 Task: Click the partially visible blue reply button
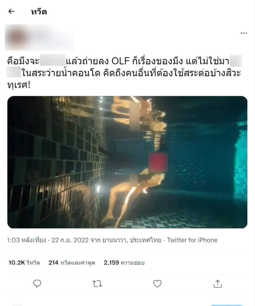click(x=227, y=305)
